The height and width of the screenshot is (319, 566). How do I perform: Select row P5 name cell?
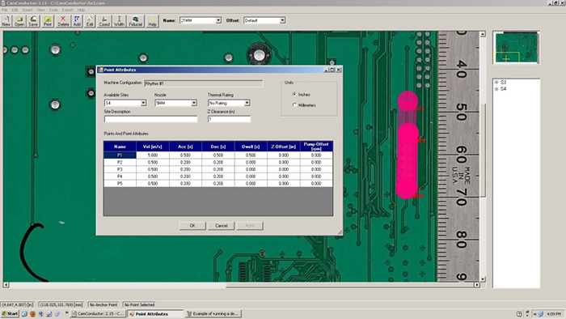click(120, 184)
